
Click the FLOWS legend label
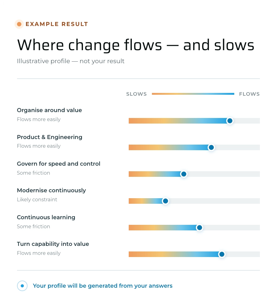(x=249, y=94)
